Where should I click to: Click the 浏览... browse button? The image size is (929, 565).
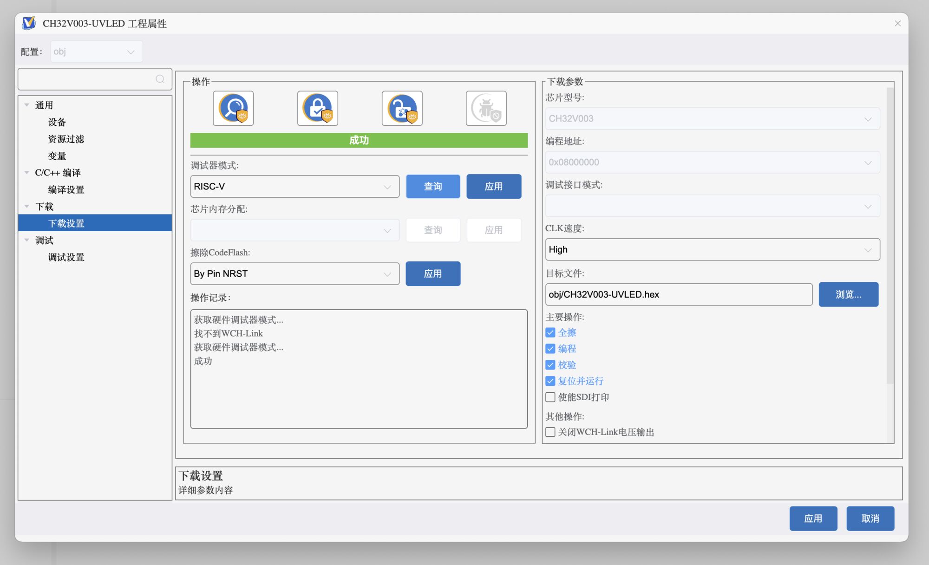(x=848, y=294)
